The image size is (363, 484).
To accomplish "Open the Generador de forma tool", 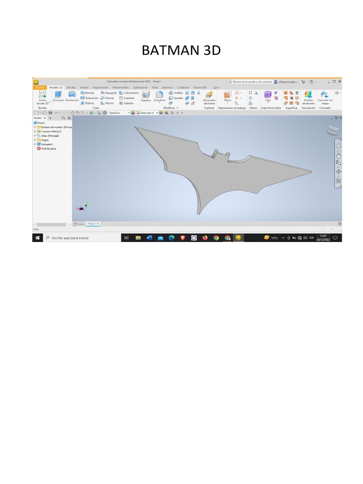I will 209,98.
